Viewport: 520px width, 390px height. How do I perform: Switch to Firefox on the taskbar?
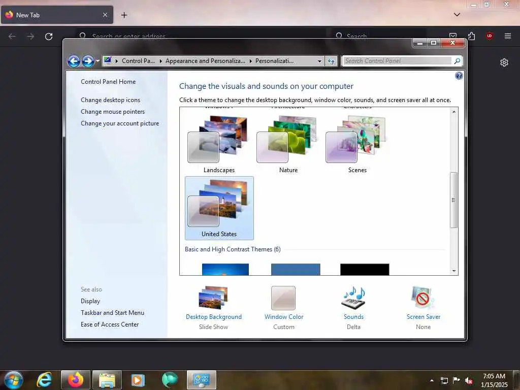tap(76, 380)
